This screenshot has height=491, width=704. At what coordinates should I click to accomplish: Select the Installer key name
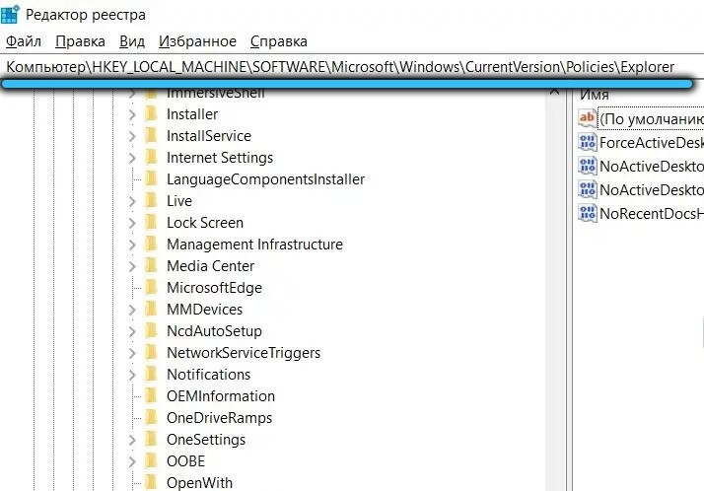[192, 114]
